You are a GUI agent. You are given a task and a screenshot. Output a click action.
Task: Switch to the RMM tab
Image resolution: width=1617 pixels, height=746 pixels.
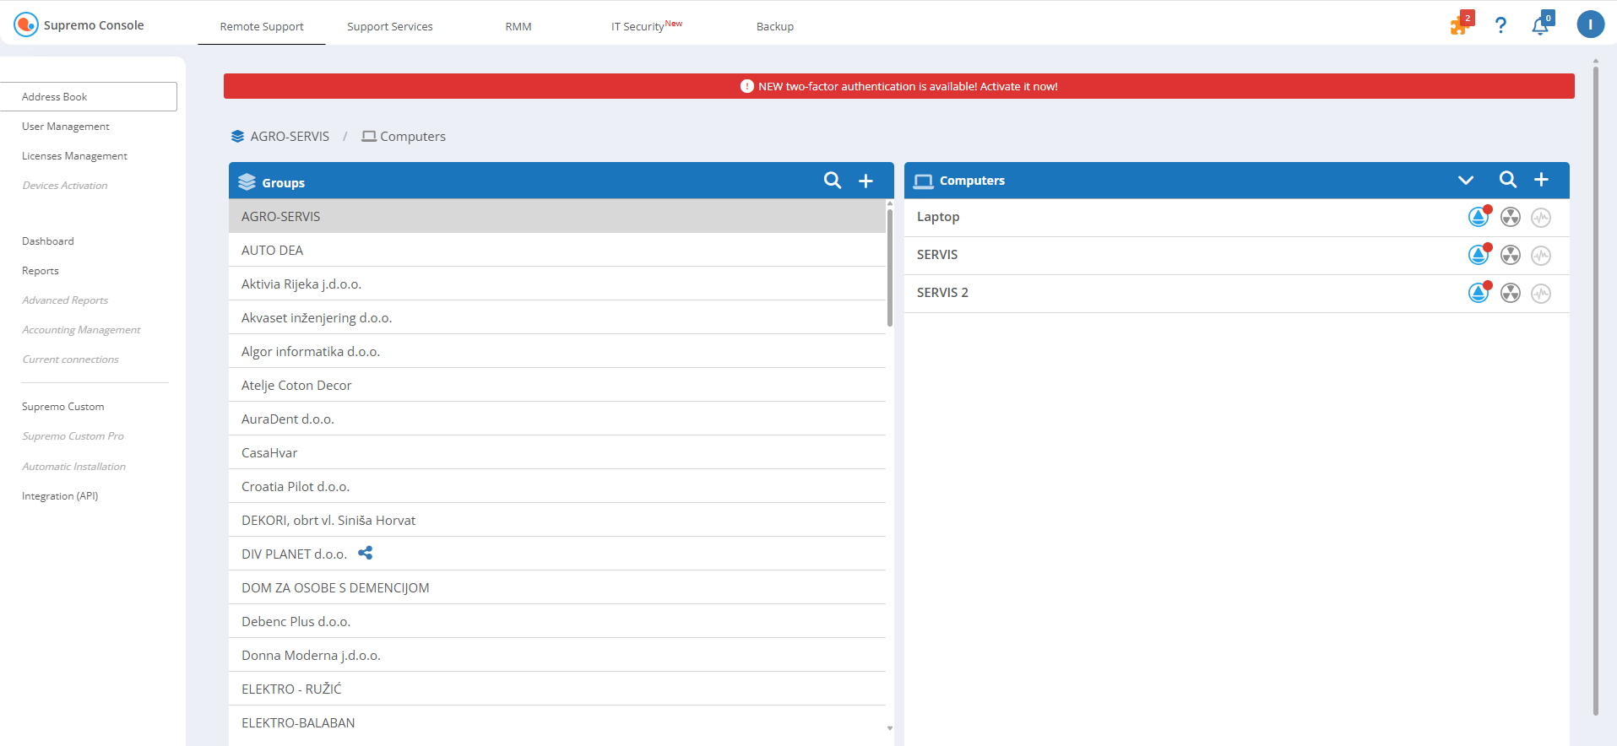click(x=518, y=27)
